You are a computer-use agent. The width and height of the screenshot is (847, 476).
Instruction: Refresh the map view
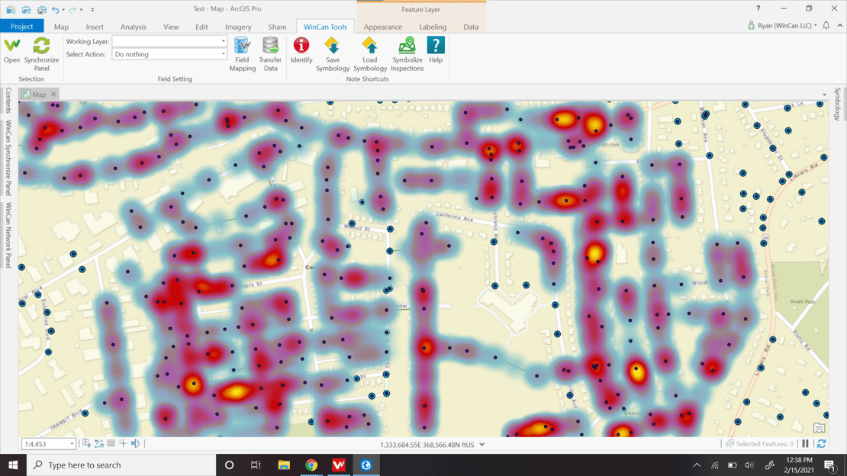click(821, 444)
